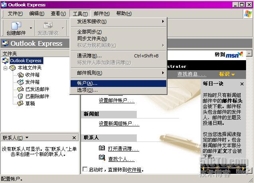Collapse the Local Folders (本地文件夹) tree node
This screenshot has width=254, height=183.
point(6,68)
